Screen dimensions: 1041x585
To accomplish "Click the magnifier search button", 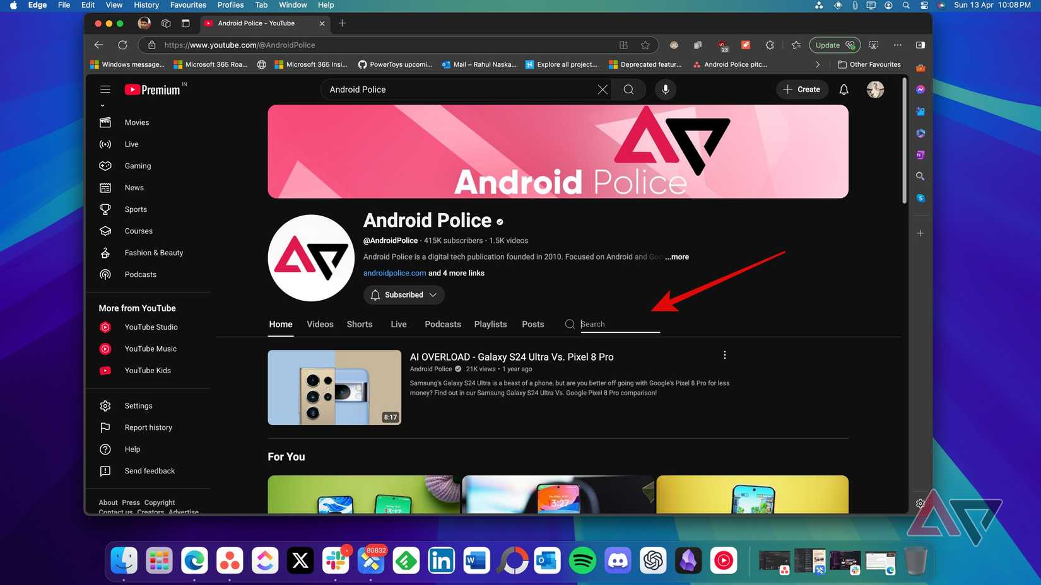I will click(628, 90).
